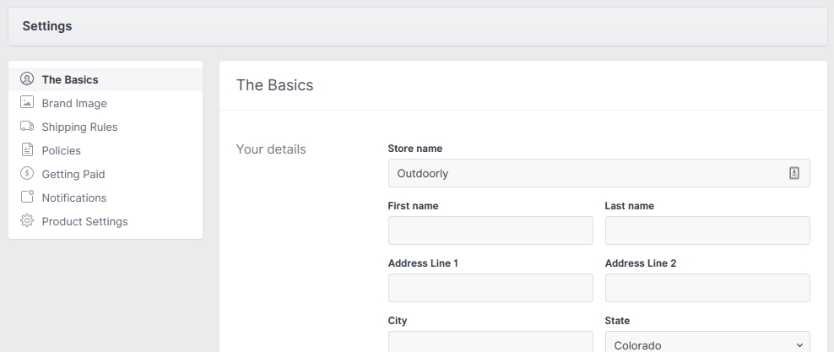Click the dollar icon beside Getting Paid
The image size is (834, 352).
pyautogui.click(x=27, y=174)
